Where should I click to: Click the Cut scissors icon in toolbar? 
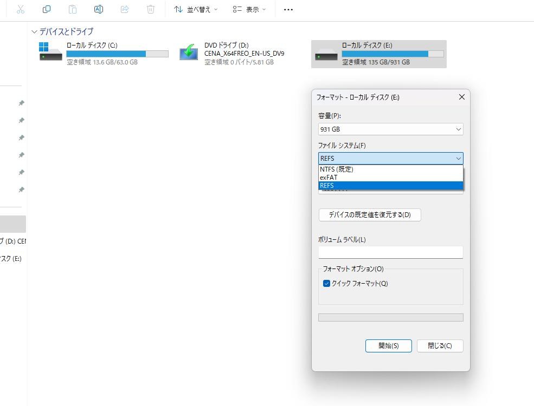(x=21, y=9)
